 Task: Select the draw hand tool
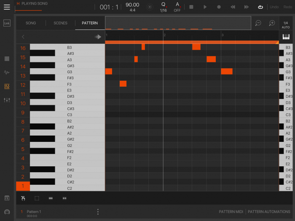(x=23, y=198)
